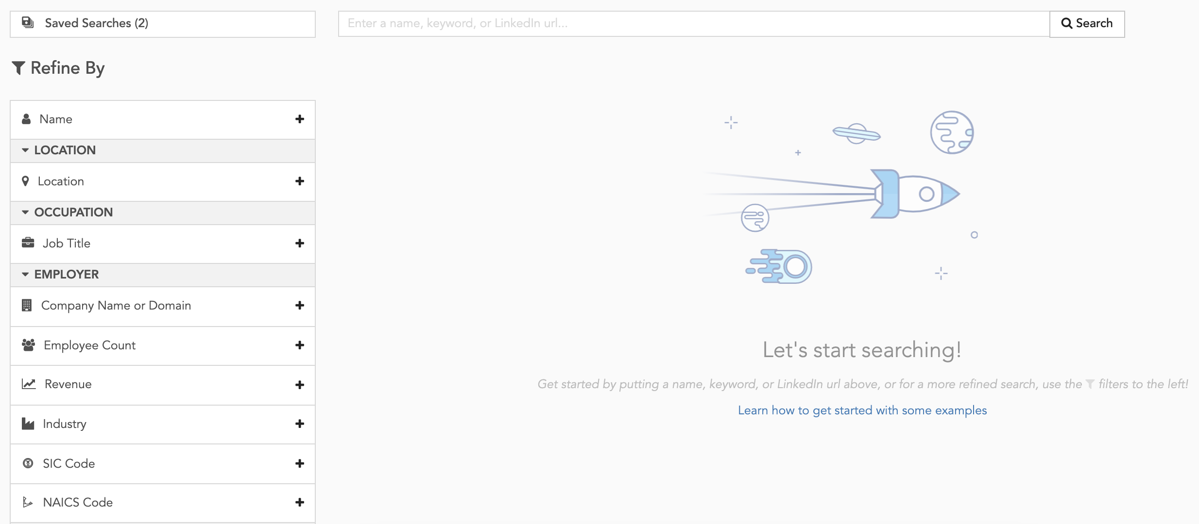Expand the NAICS Code filter plus
The height and width of the screenshot is (524, 1199).
click(x=300, y=502)
